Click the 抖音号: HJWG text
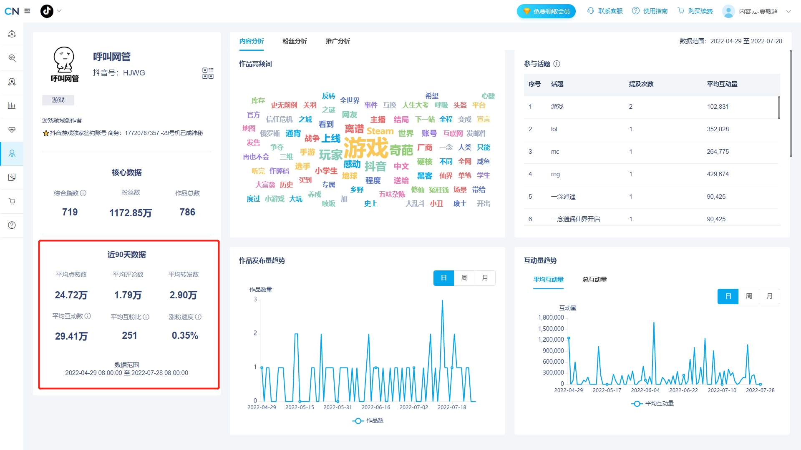The height and width of the screenshot is (450, 801). click(x=119, y=73)
